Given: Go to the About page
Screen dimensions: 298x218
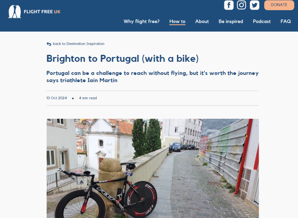Looking at the screenshot, I should [202, 21].
